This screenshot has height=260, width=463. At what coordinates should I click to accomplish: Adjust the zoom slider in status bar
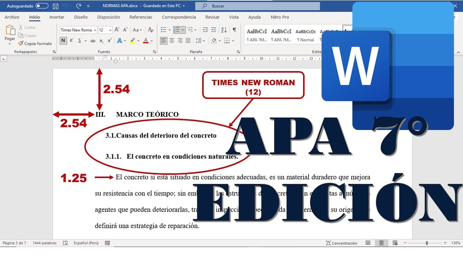427,243
